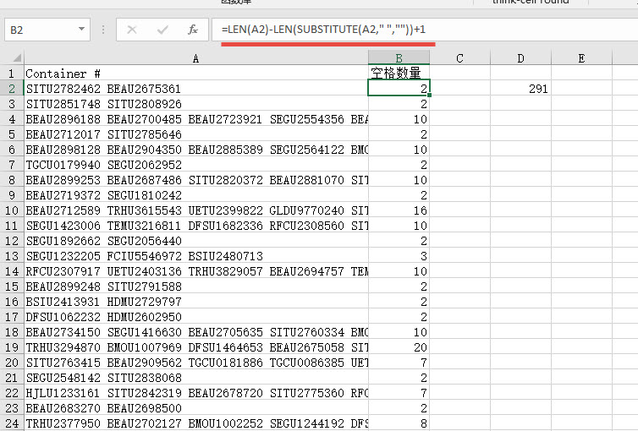Click cell 'TGCU0179940 SEGU2062952'

point(196,165)
